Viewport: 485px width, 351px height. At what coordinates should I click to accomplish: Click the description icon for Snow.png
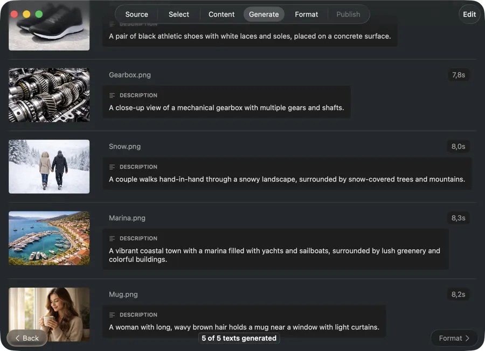coord(112,166)
